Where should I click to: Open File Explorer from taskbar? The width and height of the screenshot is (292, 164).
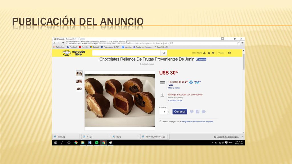coord(83,143)
